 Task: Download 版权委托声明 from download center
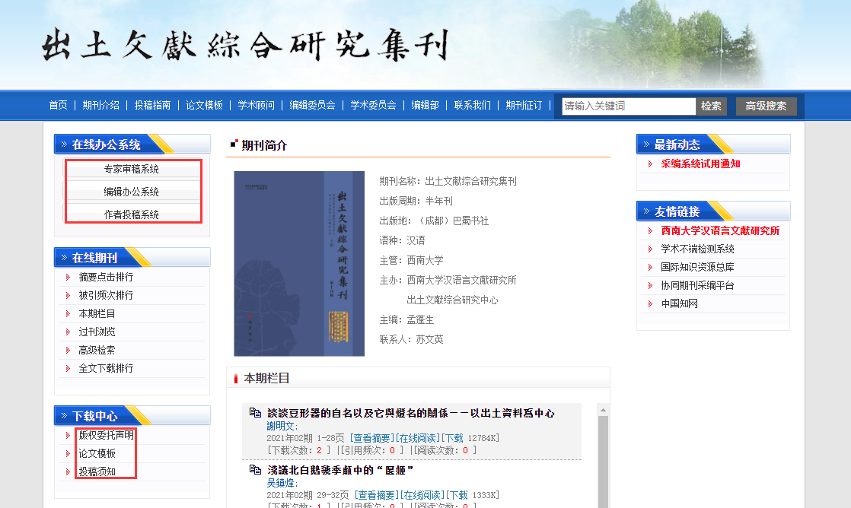point(106,436)
